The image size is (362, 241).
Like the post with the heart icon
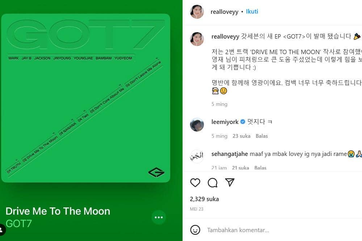[x=195, y=182]
